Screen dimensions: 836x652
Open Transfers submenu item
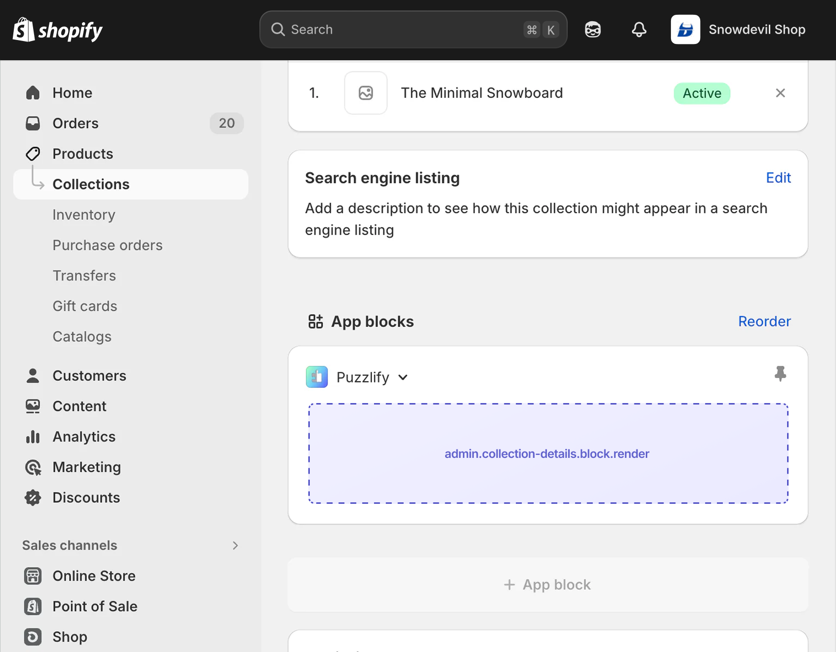[x=84, y=276]
